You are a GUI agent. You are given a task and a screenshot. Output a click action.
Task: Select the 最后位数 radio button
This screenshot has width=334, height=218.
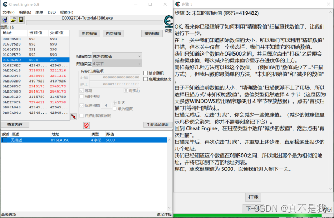pyautogui.click(x=115, y=108)
